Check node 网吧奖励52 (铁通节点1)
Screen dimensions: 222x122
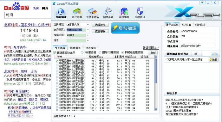tap(57, 96)
